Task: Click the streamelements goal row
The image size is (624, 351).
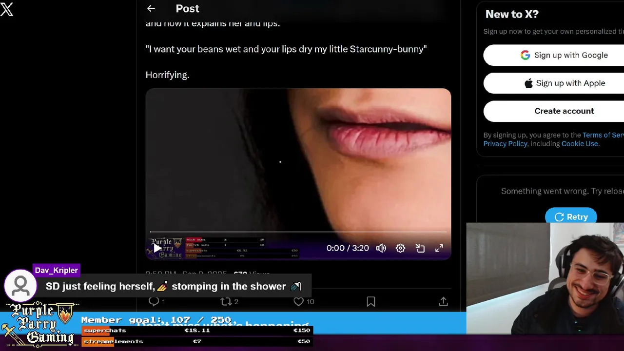Action: 196,341
